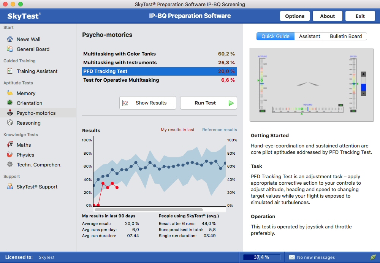Click envelope icon in status bar
This screenshot has height=263, width=380.
291,257
